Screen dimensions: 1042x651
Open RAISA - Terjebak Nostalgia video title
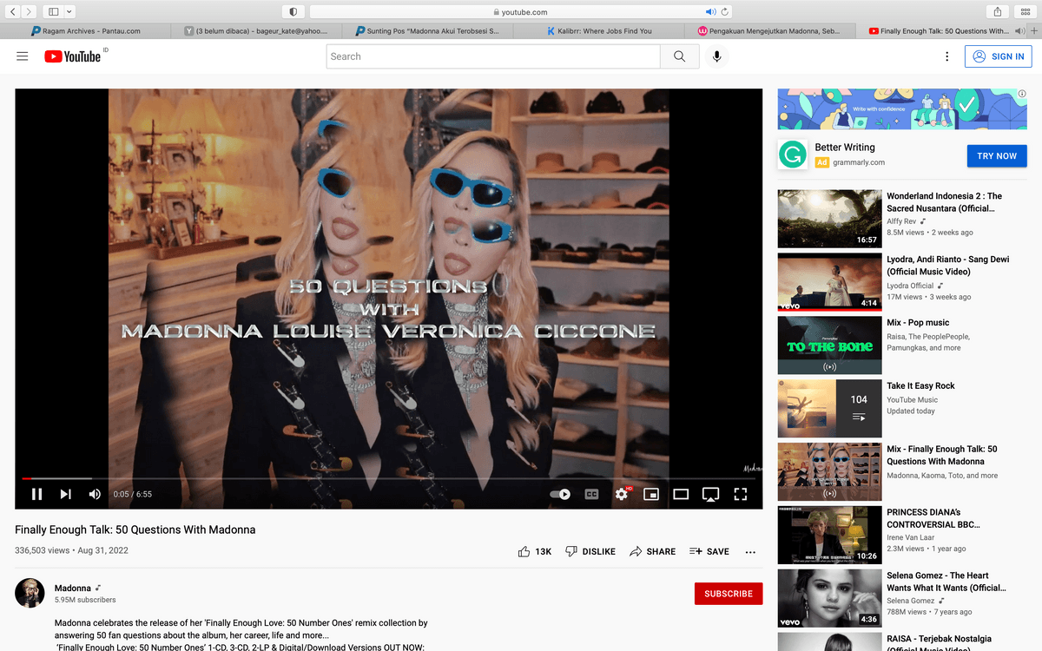coord(939,643)
